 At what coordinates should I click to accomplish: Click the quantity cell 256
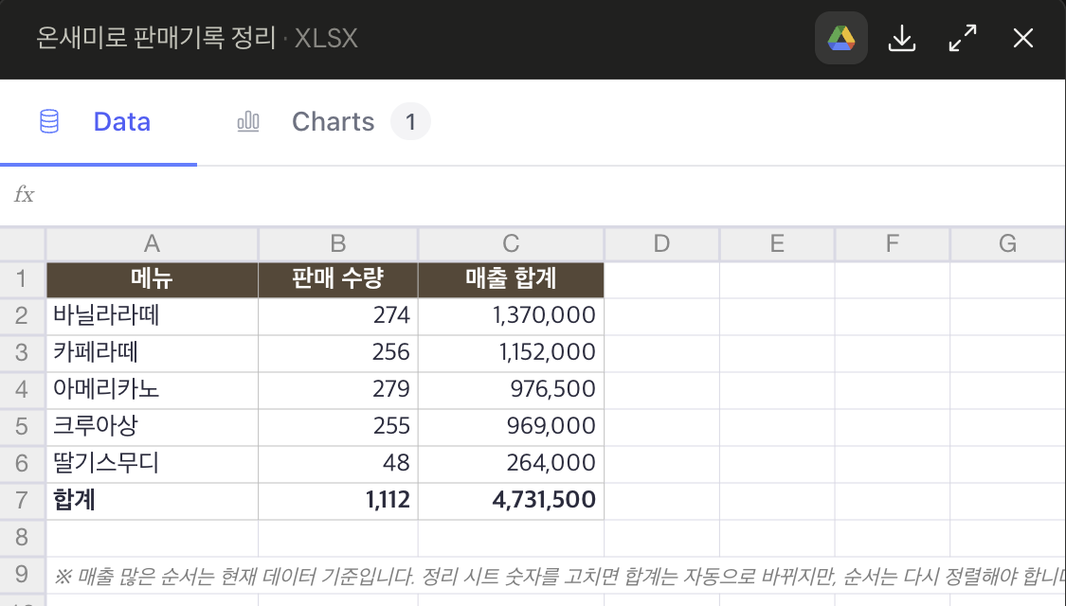338,352
